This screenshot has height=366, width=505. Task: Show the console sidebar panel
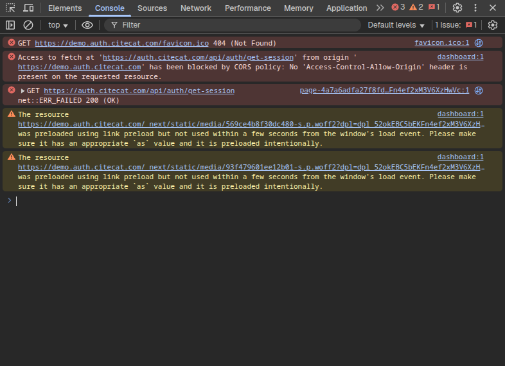coord(10,25)
